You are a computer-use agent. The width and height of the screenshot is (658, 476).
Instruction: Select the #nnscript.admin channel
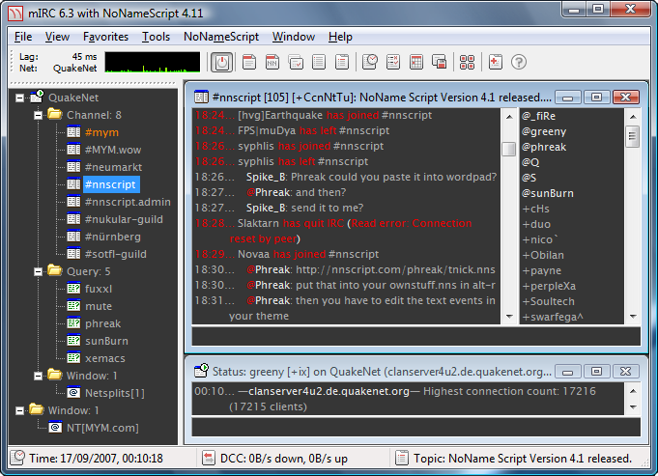(128, 202)
